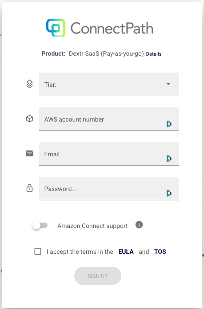Focus the AWS account number field
This screenshot has width=204, height=309.
[x=109, y=119]
